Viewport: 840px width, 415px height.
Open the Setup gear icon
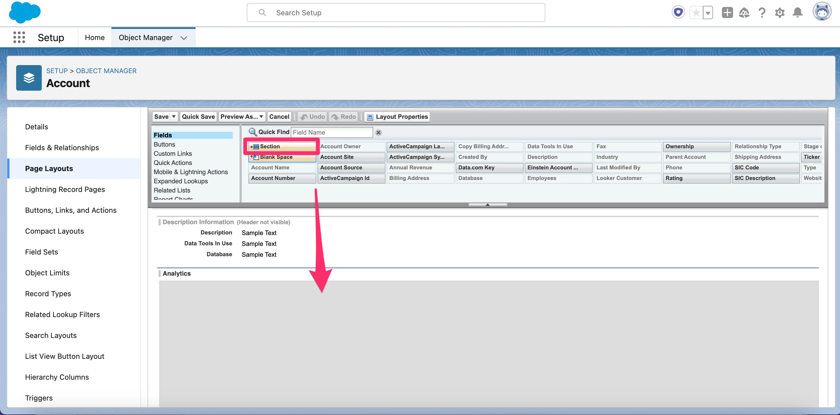[780, 13]
